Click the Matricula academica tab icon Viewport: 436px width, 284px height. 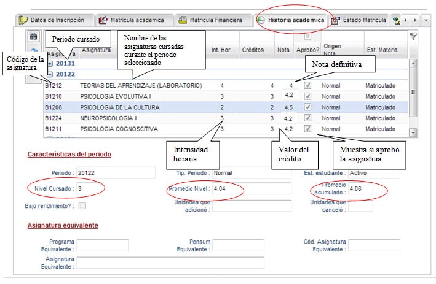click(103, 20)
